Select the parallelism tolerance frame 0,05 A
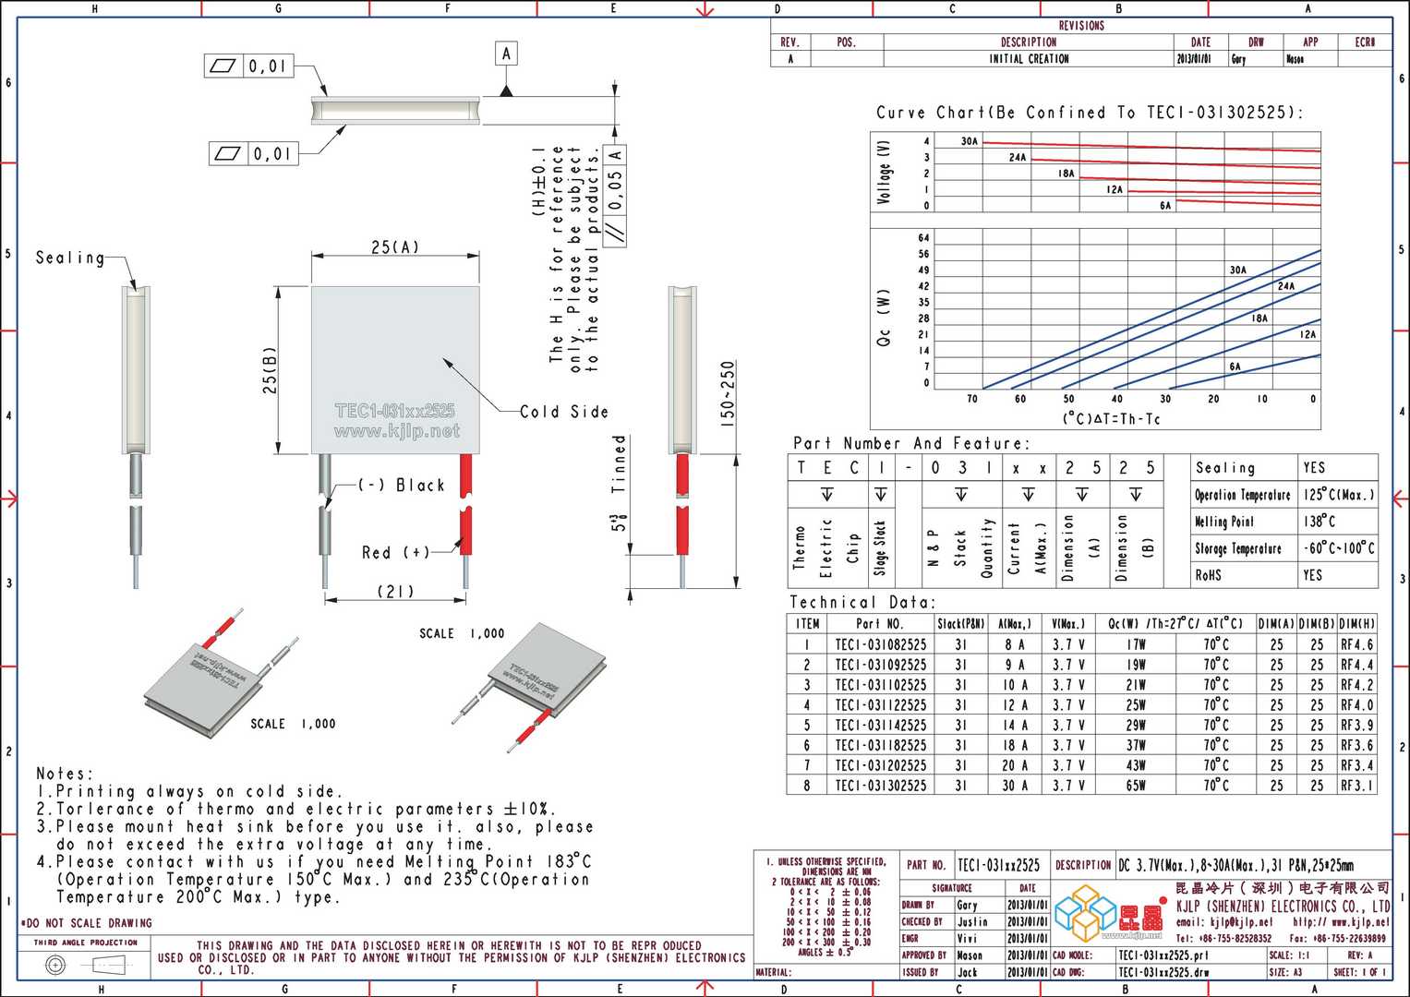The height and width of the screenshot is (997, 1410). pyautogui.click(x=616, y=195)
